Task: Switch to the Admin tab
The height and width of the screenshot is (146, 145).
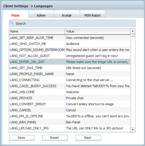Action: click(x=41, y=15)
